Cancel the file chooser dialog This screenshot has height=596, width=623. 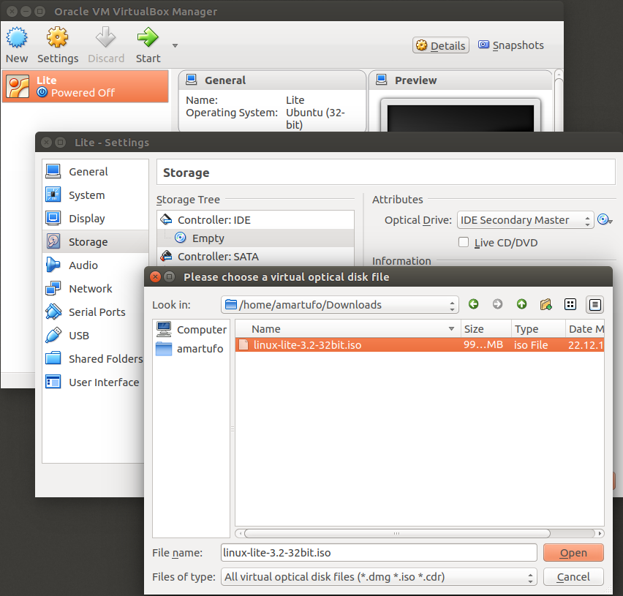pyautogui.click(x=573, y=576)
